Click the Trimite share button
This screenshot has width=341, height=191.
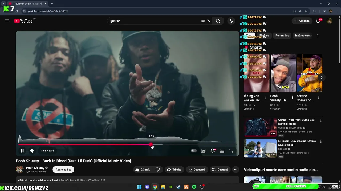click(174, 170)
